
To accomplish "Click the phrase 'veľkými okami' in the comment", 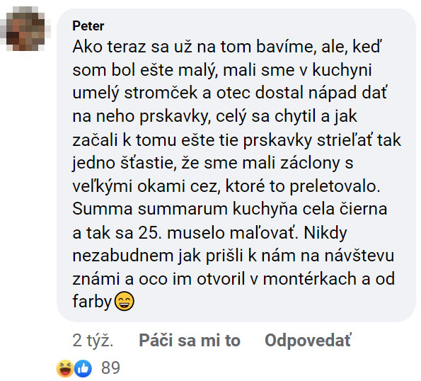I will [129, 186].
